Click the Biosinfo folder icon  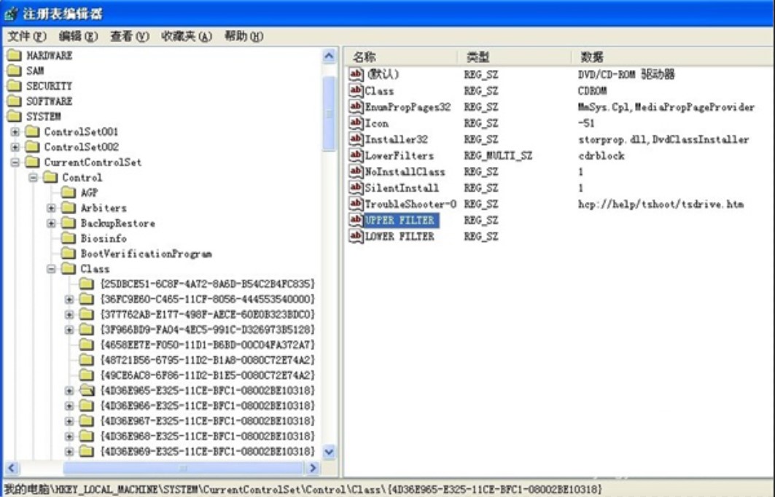click(69, 238)
